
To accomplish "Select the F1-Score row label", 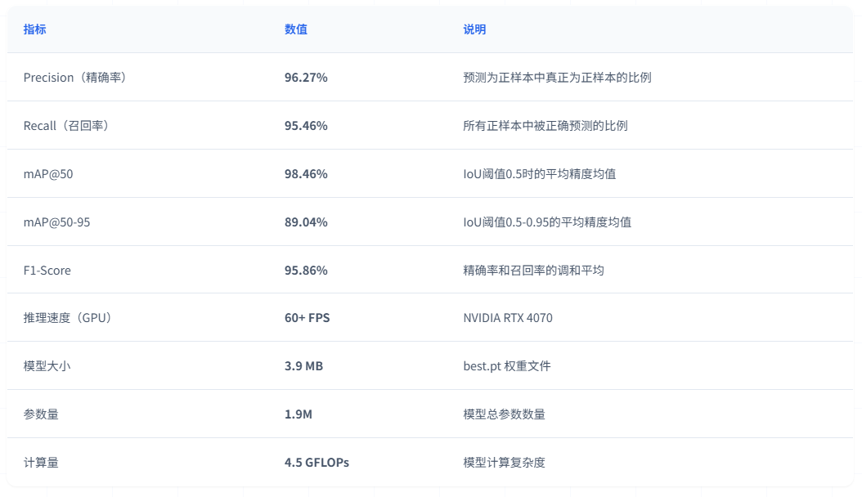I will click(x=47, y=271).
